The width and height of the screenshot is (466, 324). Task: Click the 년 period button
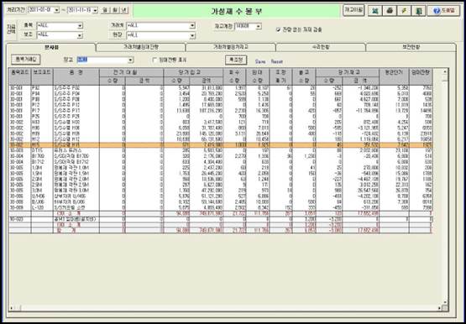[124, 10]
